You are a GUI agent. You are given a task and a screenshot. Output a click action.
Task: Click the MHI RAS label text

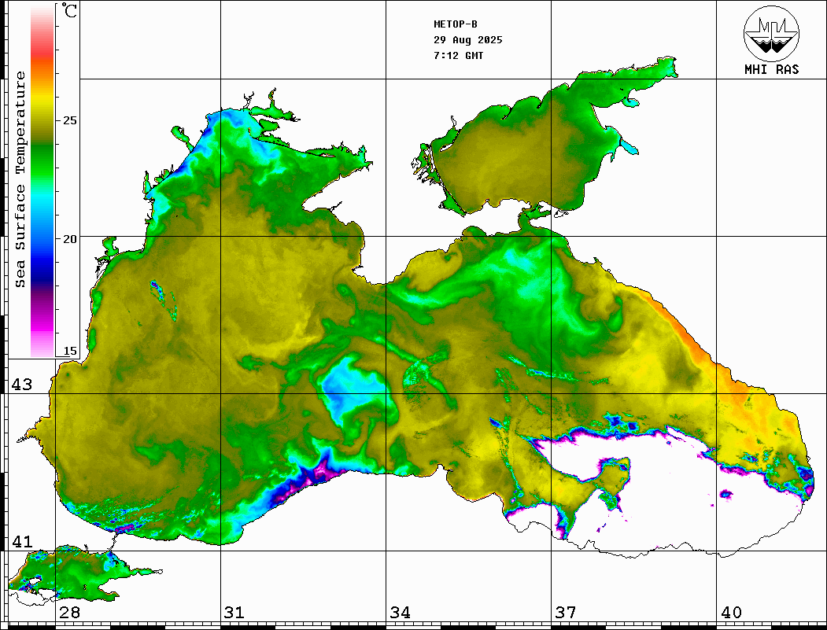771,69
